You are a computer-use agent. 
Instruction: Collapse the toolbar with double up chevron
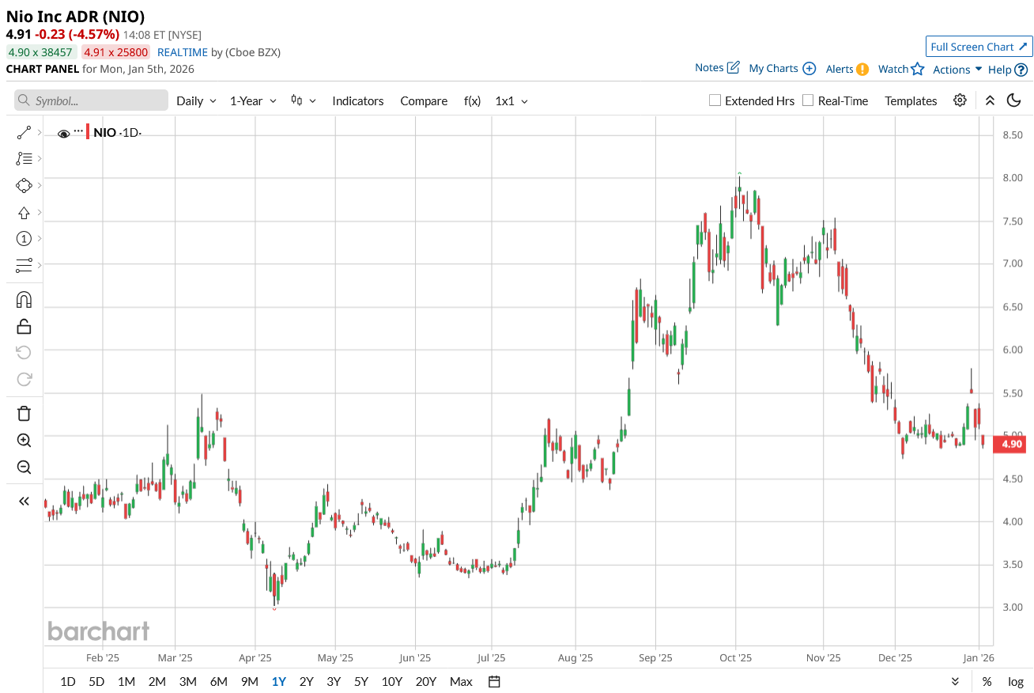tap(990, 100)
